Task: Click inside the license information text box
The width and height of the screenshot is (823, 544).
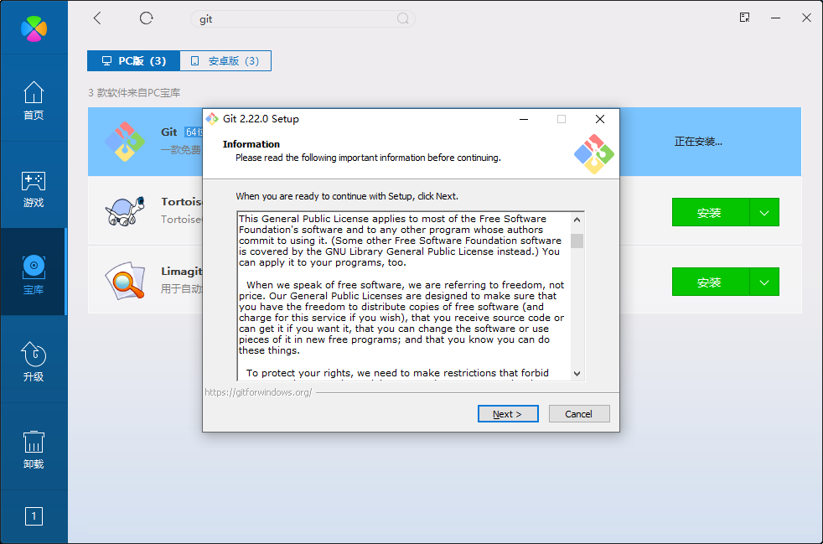Action: (404, 296)
